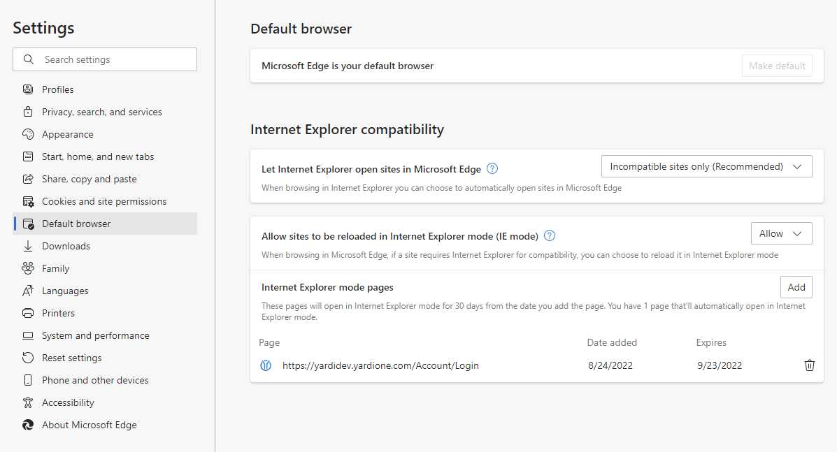This screenshot has height=452, width=837.
Task: Open the Allow dropdown for IE mode
Action: pyautogui.click(x=782, y=233)
